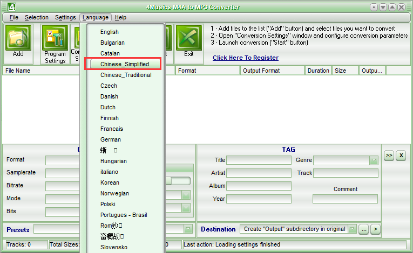This screenshot has height=253, width=413.
Task: Select Danish language
Action: coord(109,96)
